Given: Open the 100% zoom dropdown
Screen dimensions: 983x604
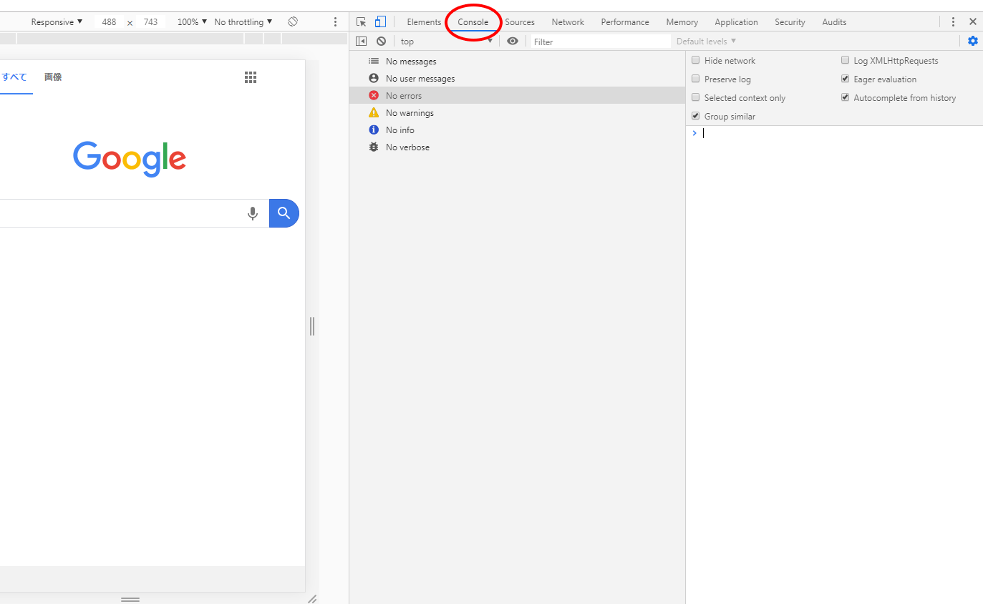Looking at the screenshot, I should (x=193, y=22).
